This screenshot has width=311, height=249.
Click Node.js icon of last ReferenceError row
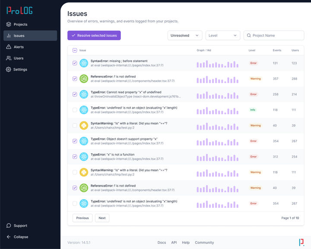[84, 188]
